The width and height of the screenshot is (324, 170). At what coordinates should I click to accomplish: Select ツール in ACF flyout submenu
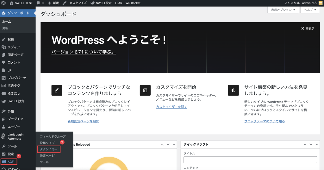[44, 162]
